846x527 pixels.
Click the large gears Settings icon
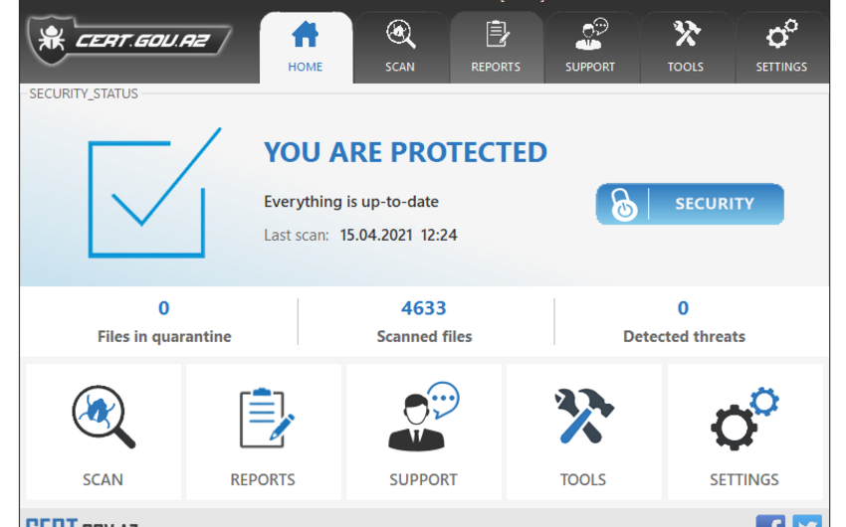pyautogui.click(x=743, y=418)
